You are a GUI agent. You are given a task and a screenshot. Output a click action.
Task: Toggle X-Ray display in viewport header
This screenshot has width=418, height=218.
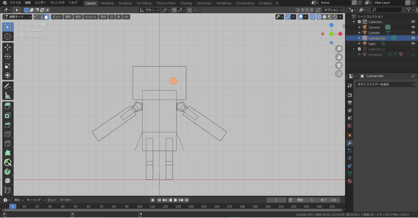pyautogui.click(x=313, y=17)
